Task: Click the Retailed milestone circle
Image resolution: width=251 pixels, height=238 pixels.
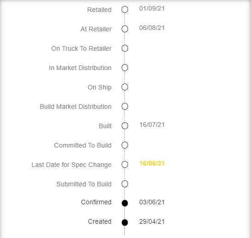Action: pos(125,10)
